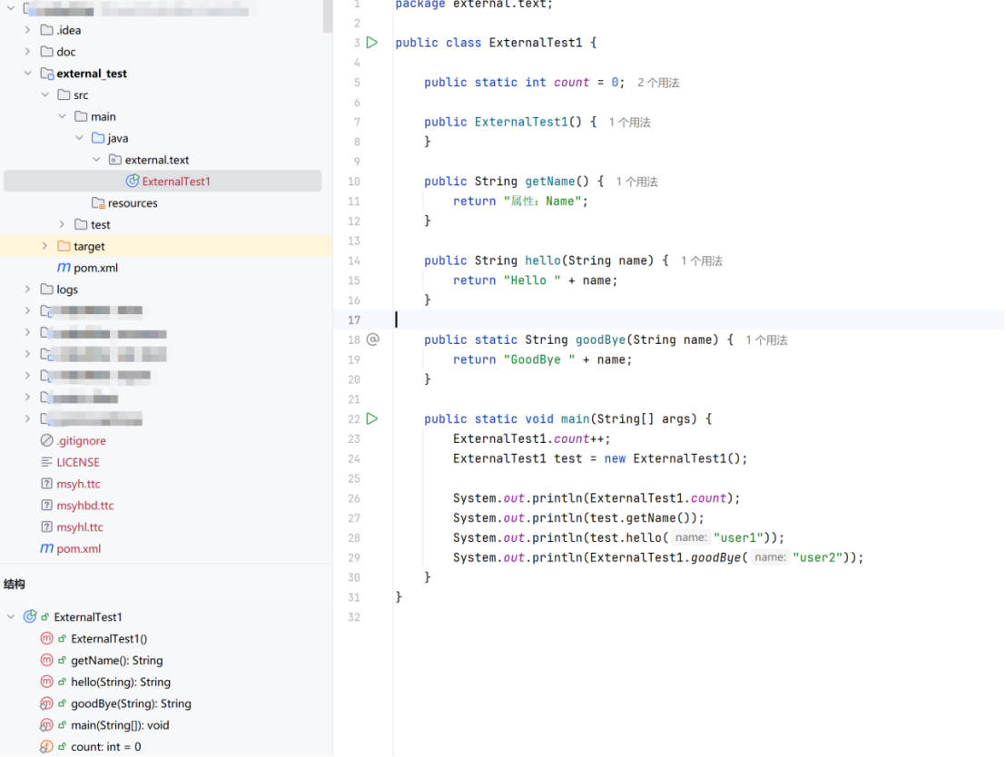Select the LICENSE file
This screenshot has width=1006, height=757.
(x=78, y=462)
